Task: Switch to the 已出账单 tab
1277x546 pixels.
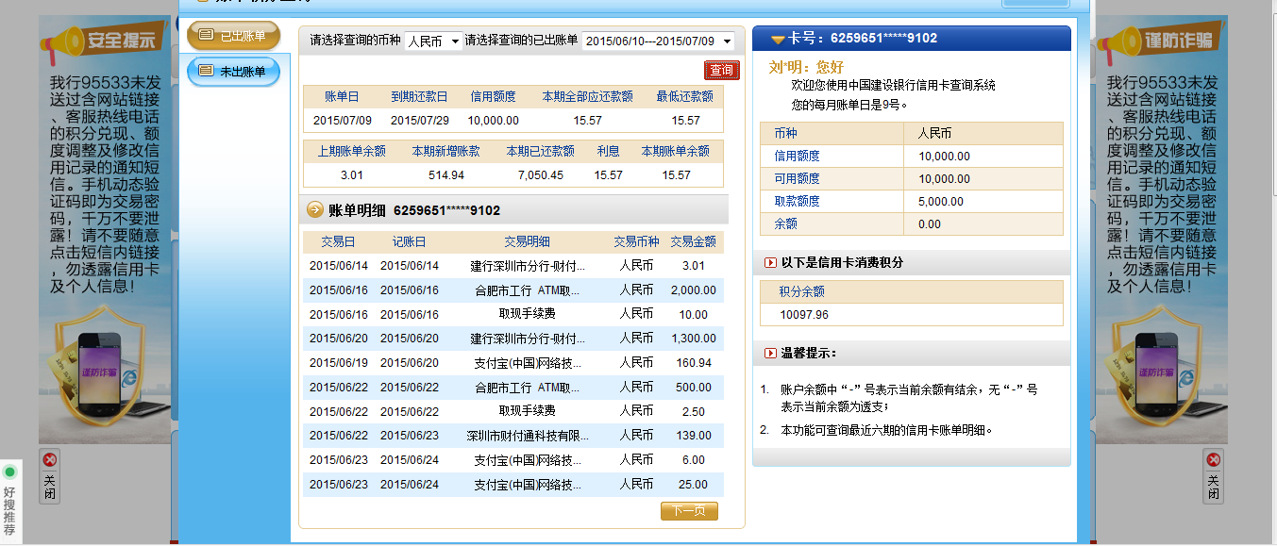Action: pyautogui.click(x=233, y=36)
